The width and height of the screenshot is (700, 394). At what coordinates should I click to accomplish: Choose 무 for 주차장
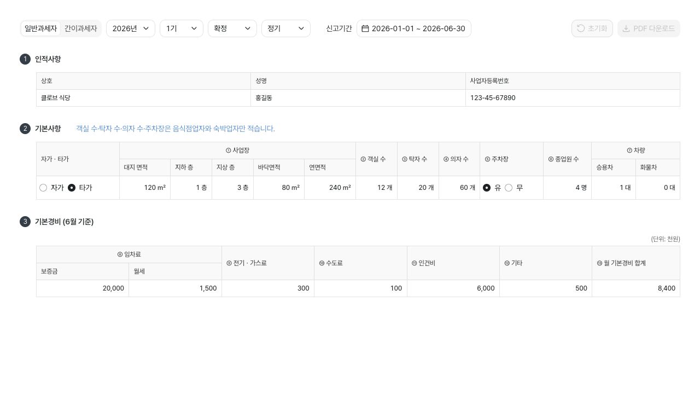point(509,188)
